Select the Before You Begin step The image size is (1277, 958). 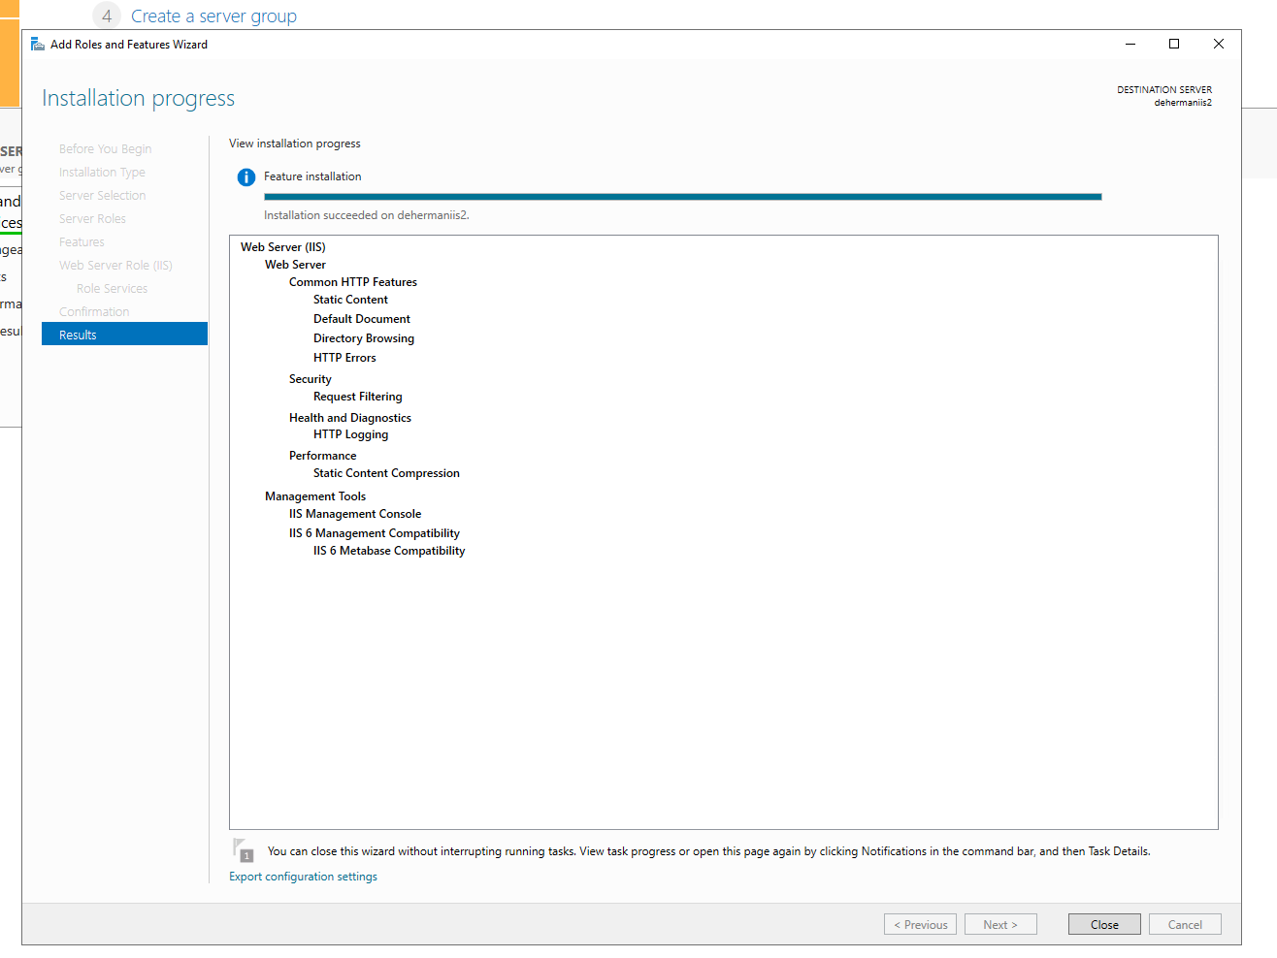105,148
